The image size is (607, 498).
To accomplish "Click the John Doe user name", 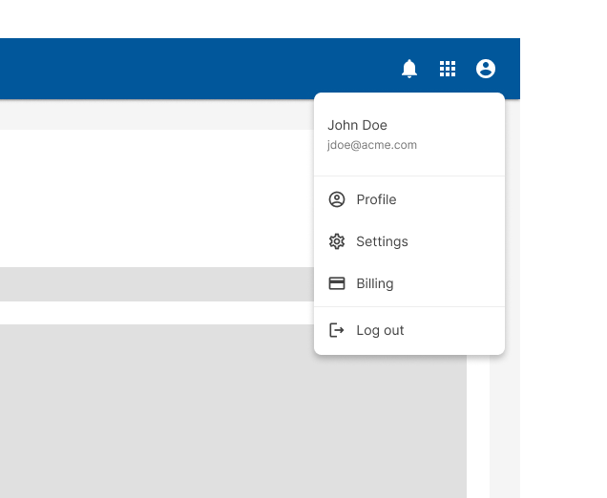I will tap(357, 125).
